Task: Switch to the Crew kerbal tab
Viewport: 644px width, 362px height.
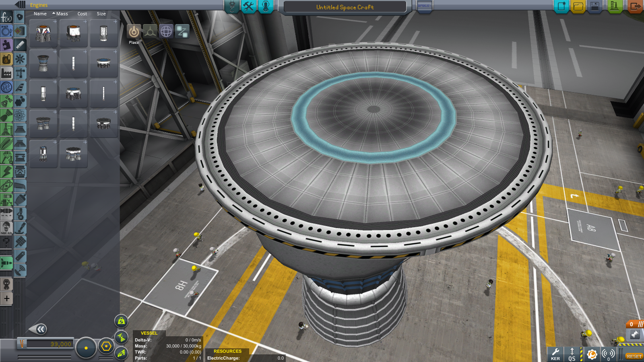Action: pyautogui.click(x=266, y=6)
